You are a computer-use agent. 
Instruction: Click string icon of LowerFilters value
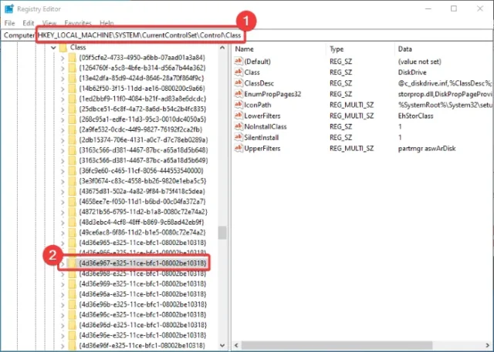(x=239, y=116)
